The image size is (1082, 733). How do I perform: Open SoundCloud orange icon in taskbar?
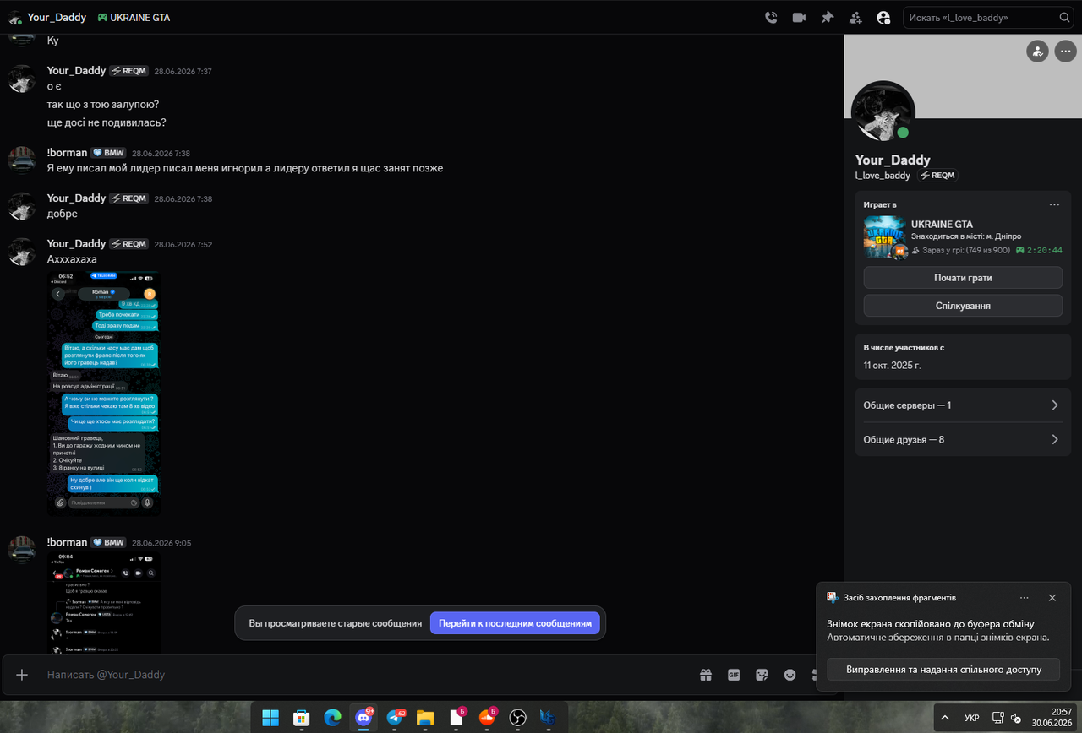coord(487,718)
